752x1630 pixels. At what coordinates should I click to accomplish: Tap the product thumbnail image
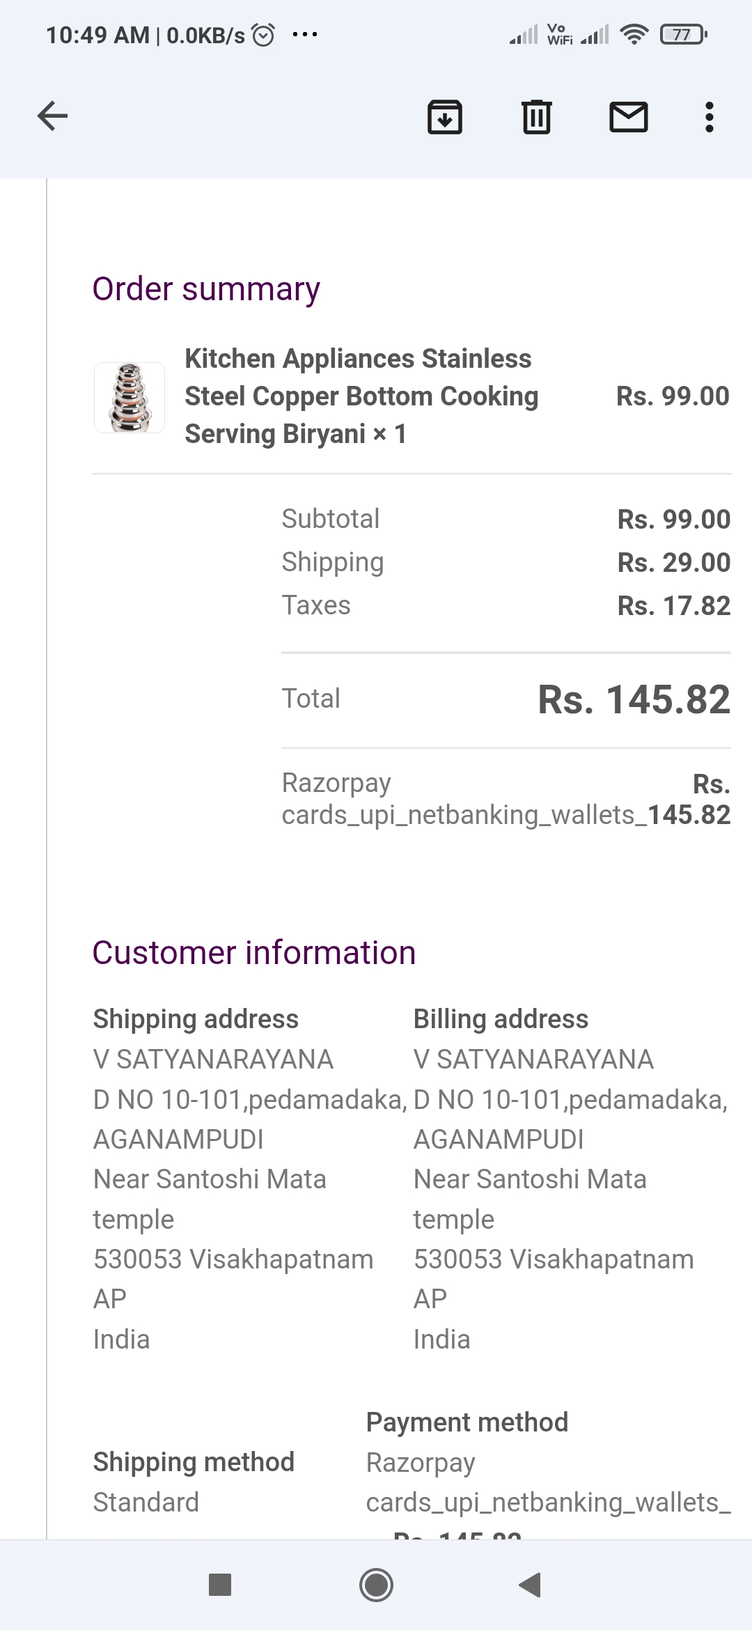tap(130, 398)
